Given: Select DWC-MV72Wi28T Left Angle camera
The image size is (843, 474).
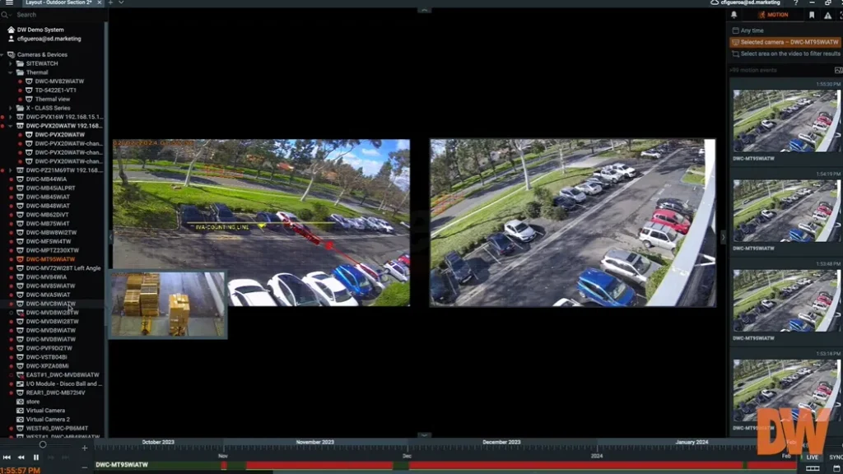Looking at the screenshot, I should (63, 268).
